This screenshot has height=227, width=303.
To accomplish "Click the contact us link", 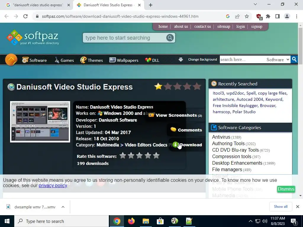I will click(202, 26).
